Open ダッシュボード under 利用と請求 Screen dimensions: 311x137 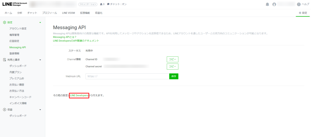18,66
